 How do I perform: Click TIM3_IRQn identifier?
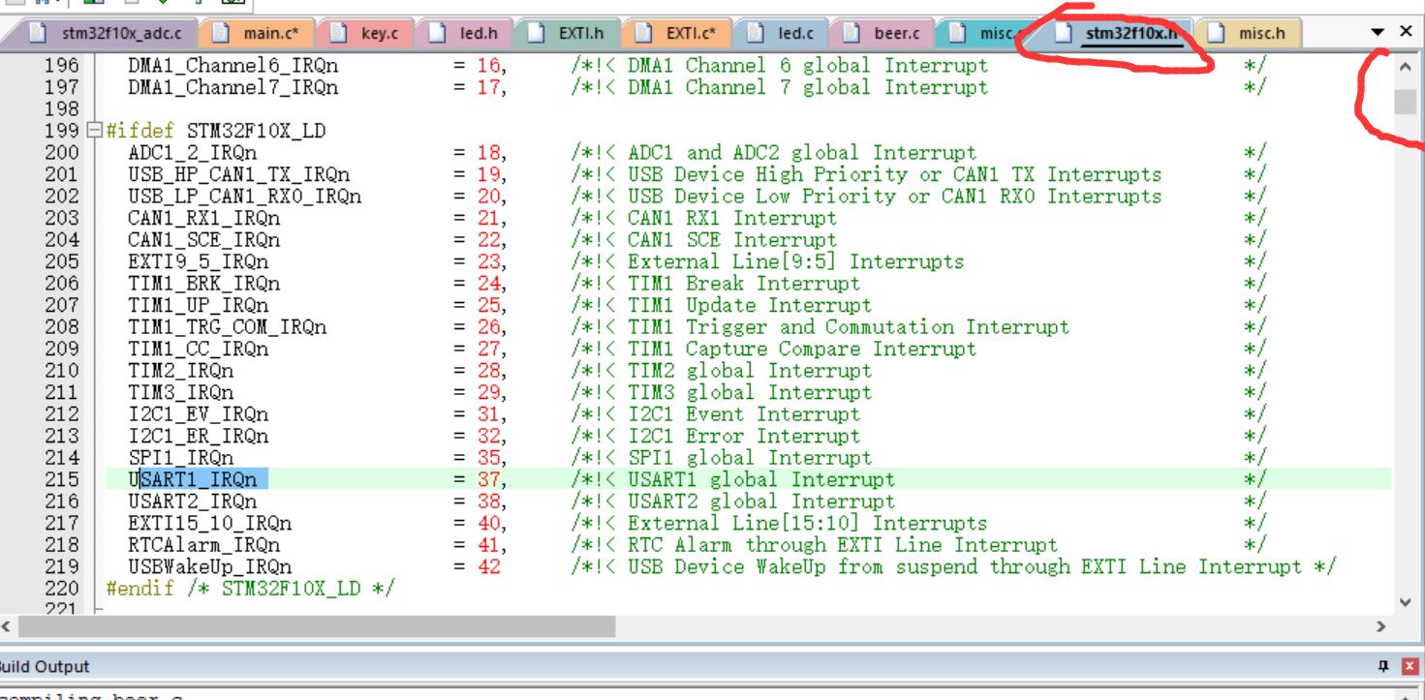point(181,392)
